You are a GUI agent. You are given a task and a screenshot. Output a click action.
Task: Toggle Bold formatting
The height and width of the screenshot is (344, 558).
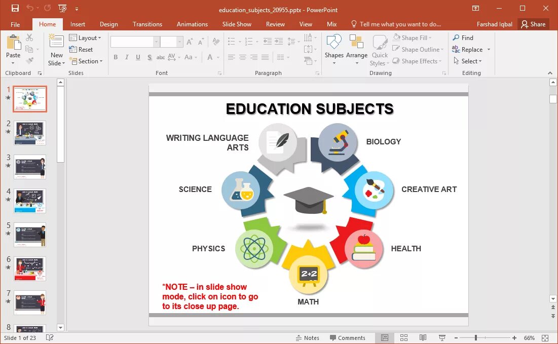click(x=116, y=57)
